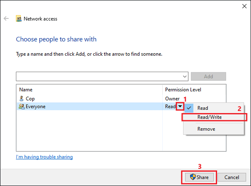Click the Cancel button
The image size is (251, 186).
232,177
